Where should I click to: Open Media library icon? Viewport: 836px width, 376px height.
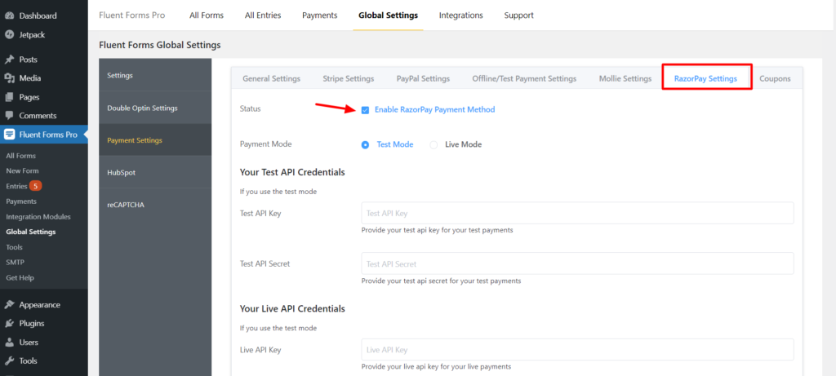(9, 78)
